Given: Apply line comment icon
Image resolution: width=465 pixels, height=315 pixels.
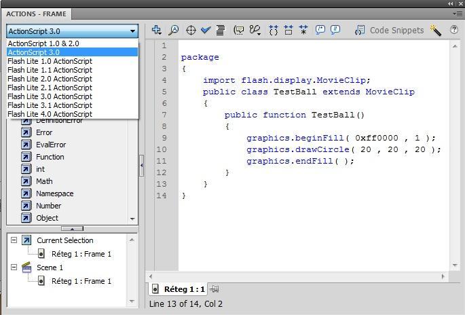Looking at the screenshot, I should (335, 30).
